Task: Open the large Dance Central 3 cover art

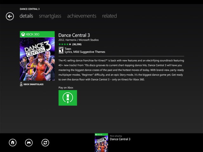Action: (37, 59)
